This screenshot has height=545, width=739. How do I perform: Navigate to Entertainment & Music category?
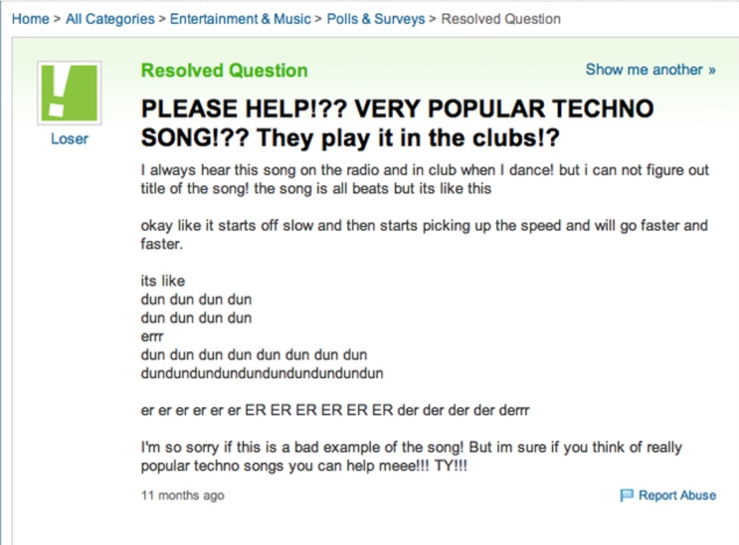240,19
